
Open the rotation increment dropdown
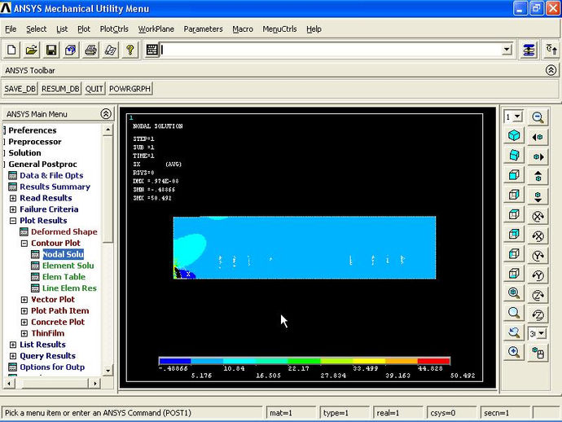(541, 333)
